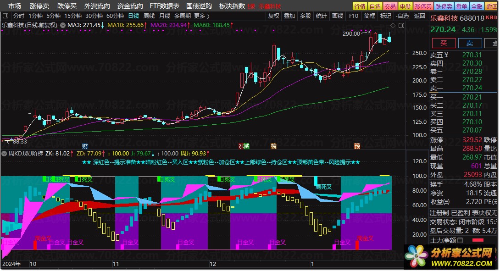Click the blue 卖 sell button

point(470,43)
